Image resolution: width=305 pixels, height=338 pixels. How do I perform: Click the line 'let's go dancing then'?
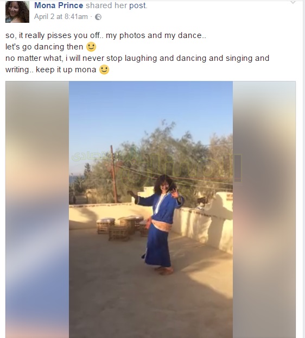coord(44,47)
